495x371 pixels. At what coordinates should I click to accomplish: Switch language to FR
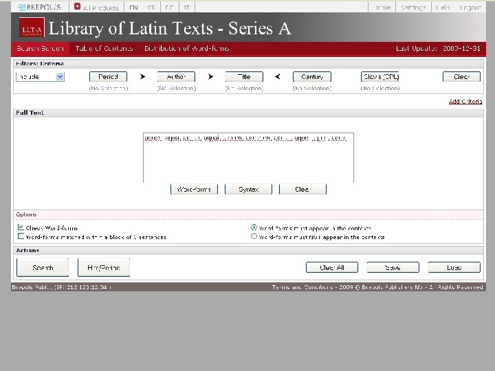(151, 8)
